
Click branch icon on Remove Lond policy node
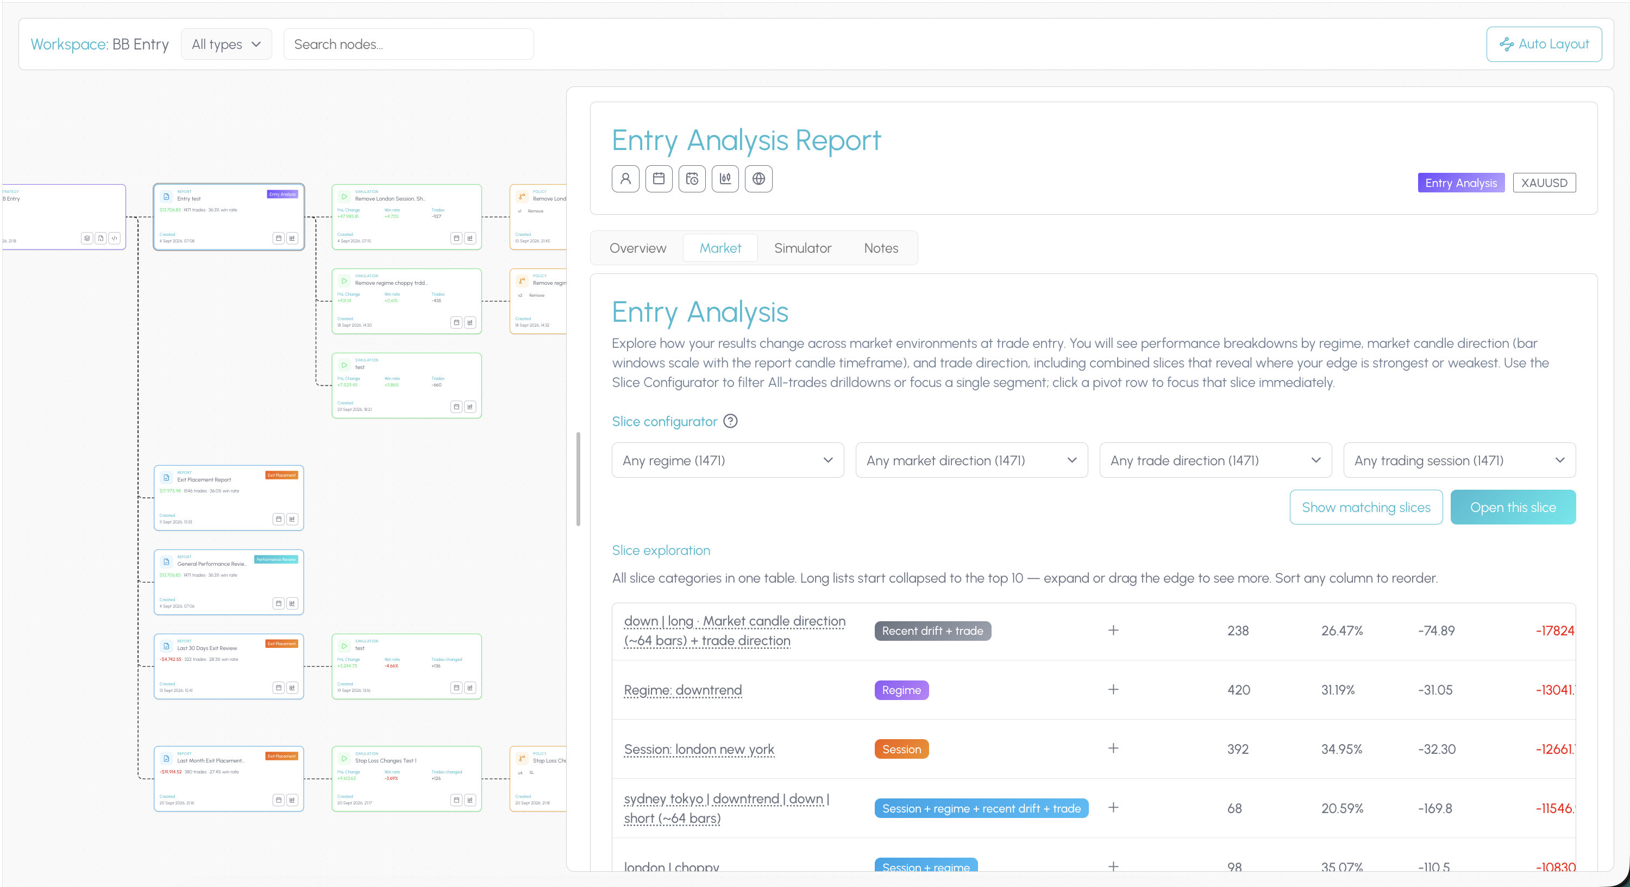coord(522,196)
